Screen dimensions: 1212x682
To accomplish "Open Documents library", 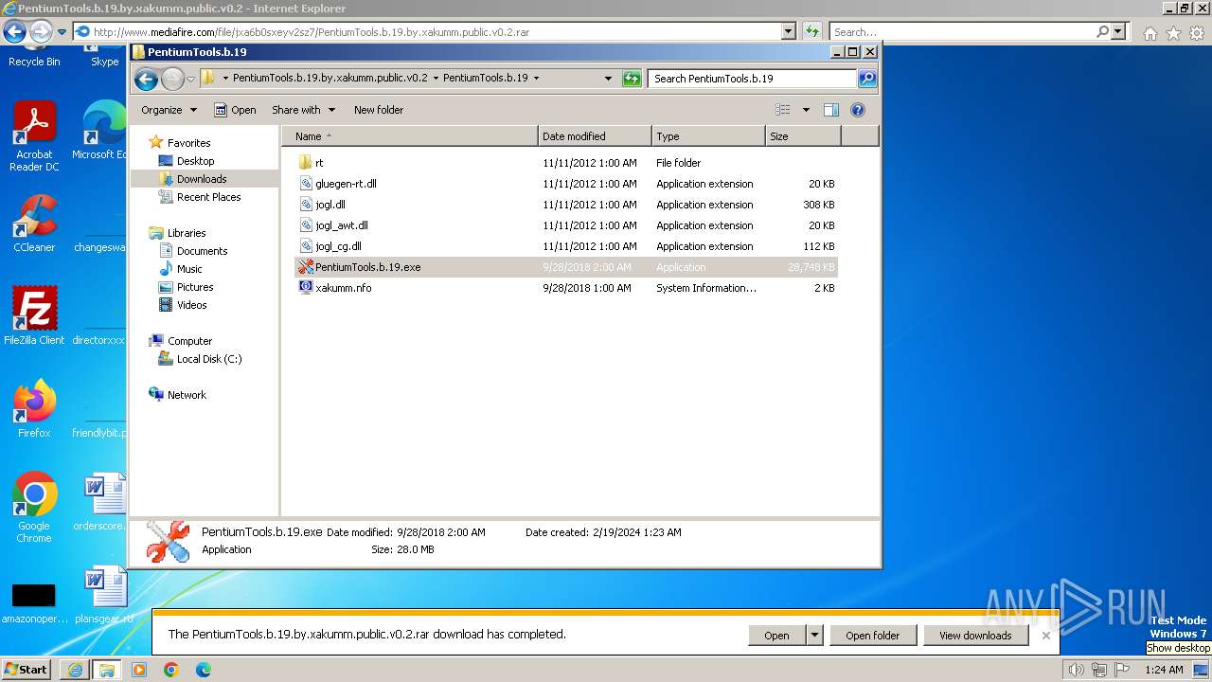I will click(x=202, y=251).
